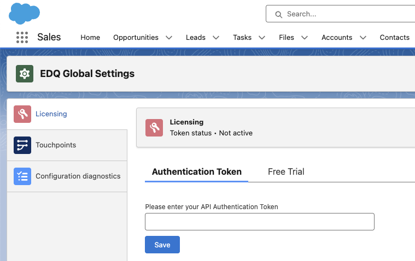Open the App Launcher dots grid
The width and height of the screenshot is (415, 261).
pos(22,37)
